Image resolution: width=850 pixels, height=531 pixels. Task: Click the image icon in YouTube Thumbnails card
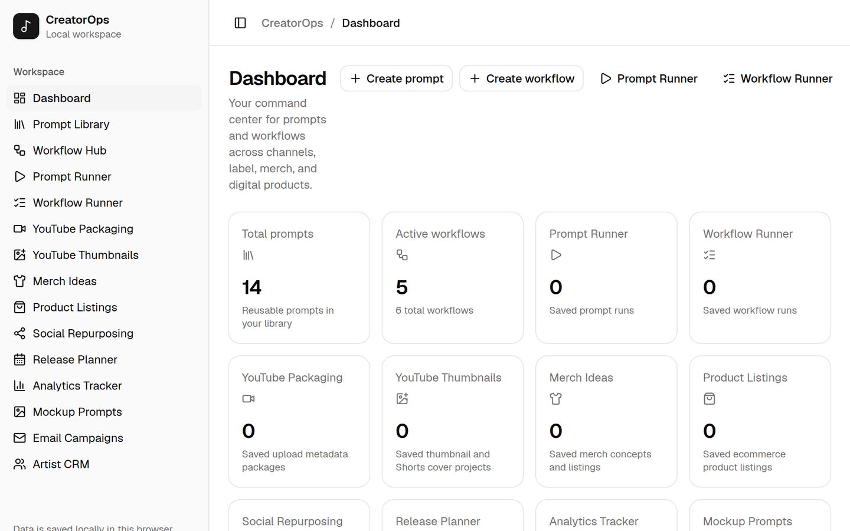click(x=402, y=399)
